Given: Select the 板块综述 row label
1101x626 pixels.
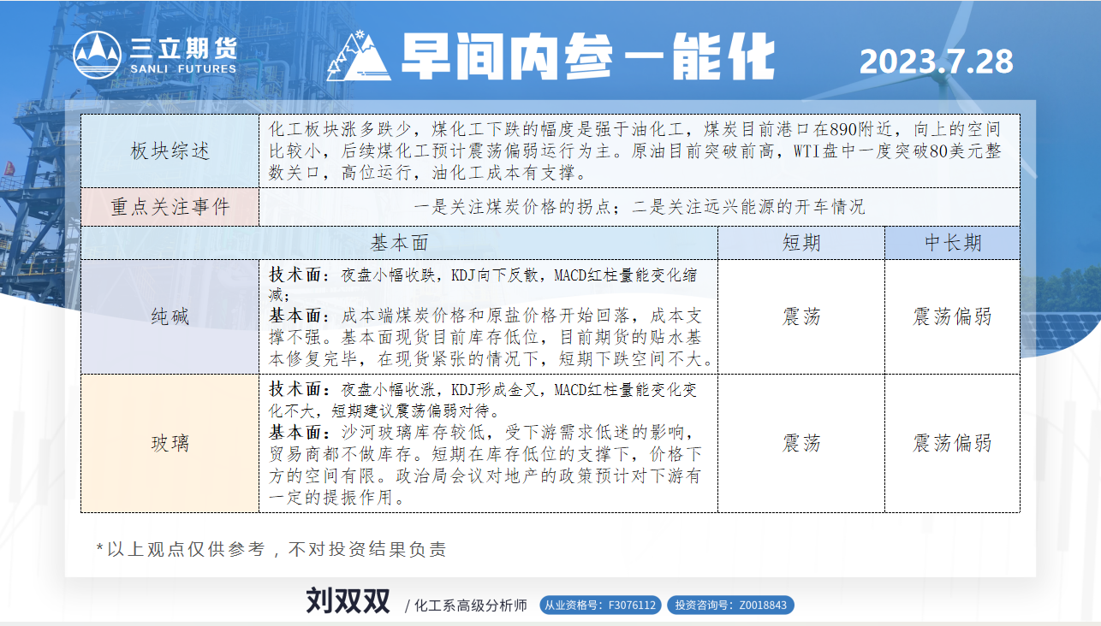Looking at the screenshot, I should pyautogui.click(x=170, y=151).
